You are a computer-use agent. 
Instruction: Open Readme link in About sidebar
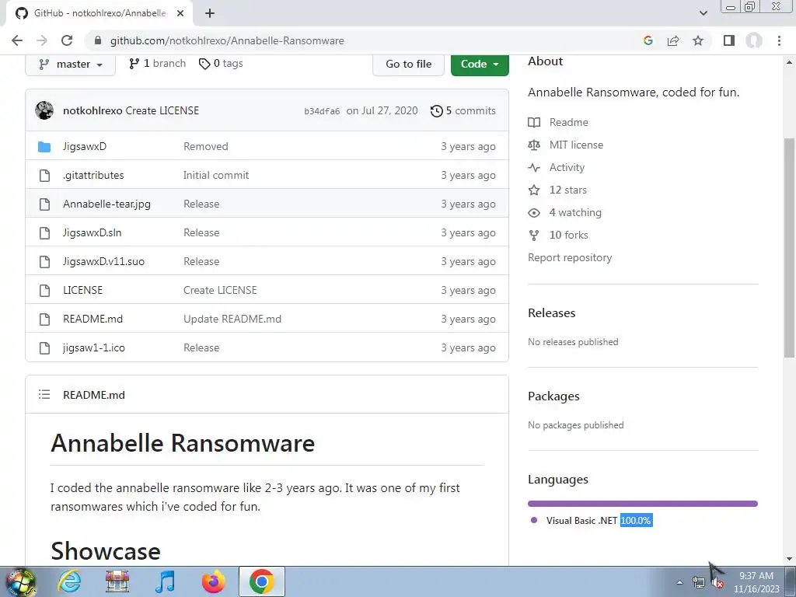(568, 122)
